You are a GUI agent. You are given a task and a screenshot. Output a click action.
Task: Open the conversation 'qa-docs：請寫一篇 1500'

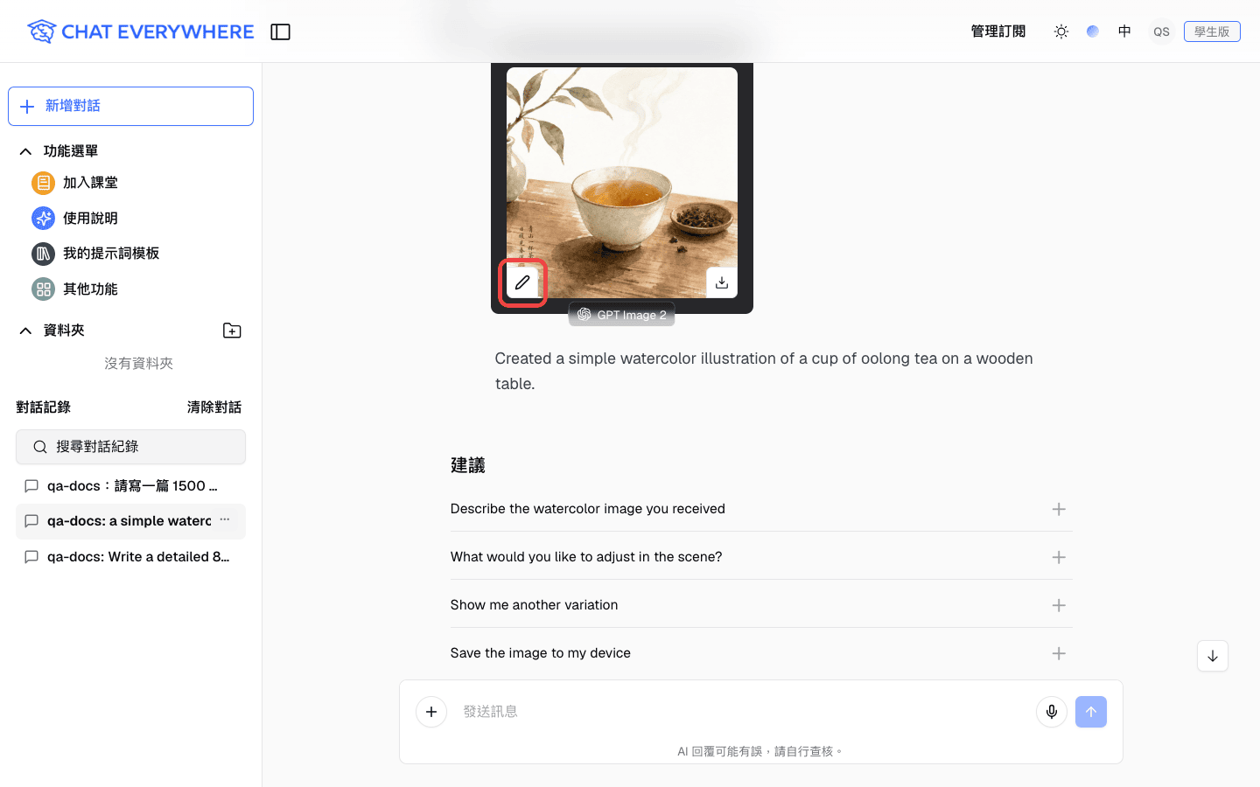coord(131,486)
